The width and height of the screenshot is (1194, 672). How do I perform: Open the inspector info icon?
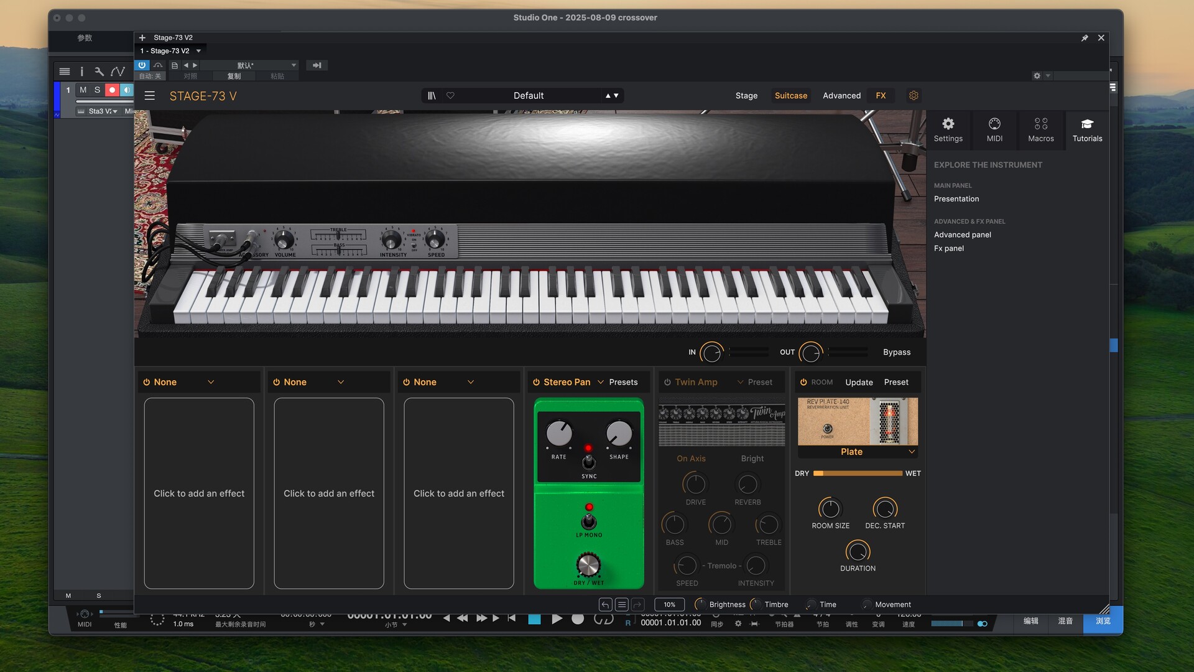(x=81, y=72)
